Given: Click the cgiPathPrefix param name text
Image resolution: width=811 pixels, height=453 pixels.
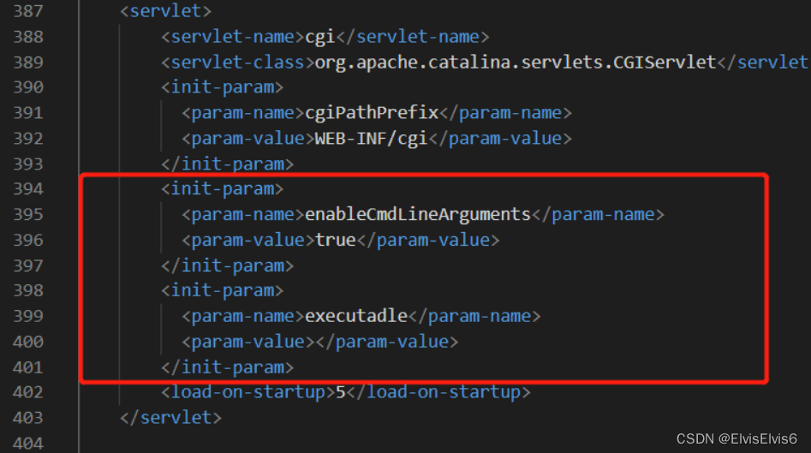Looking at the screenshot, I should (372, 113).
